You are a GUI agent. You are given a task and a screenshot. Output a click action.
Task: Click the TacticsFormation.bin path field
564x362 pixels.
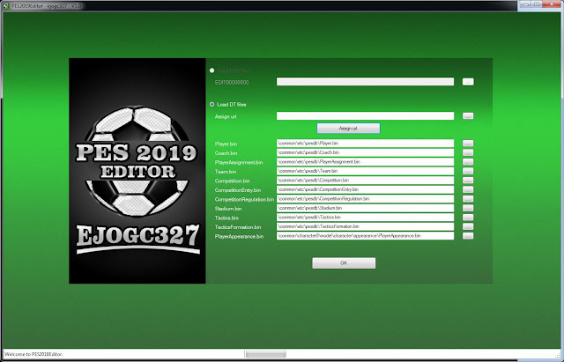click(x=365, y=226)
